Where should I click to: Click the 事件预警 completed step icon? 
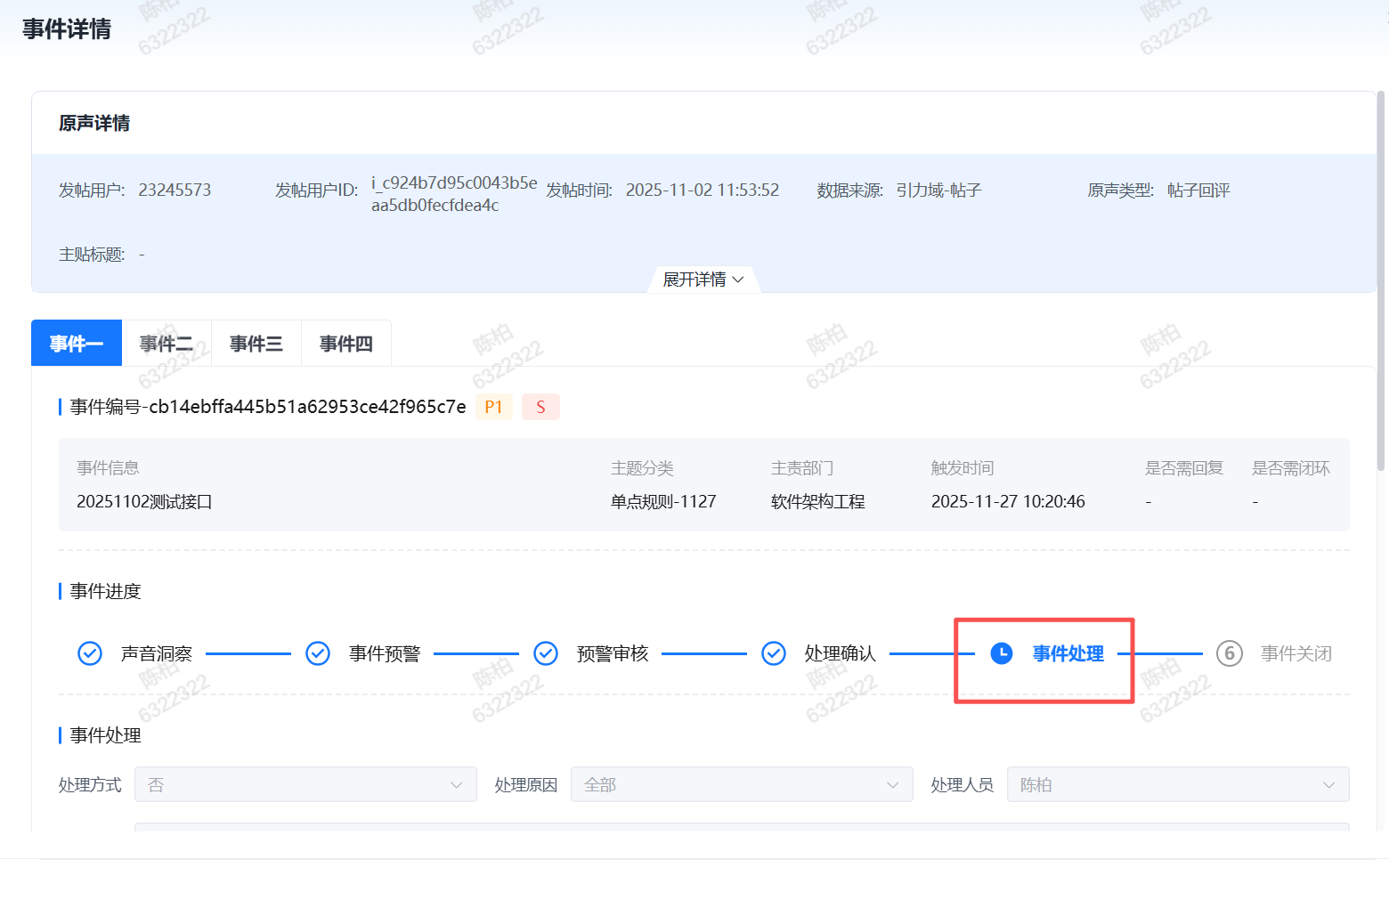[x=318, y=653]
